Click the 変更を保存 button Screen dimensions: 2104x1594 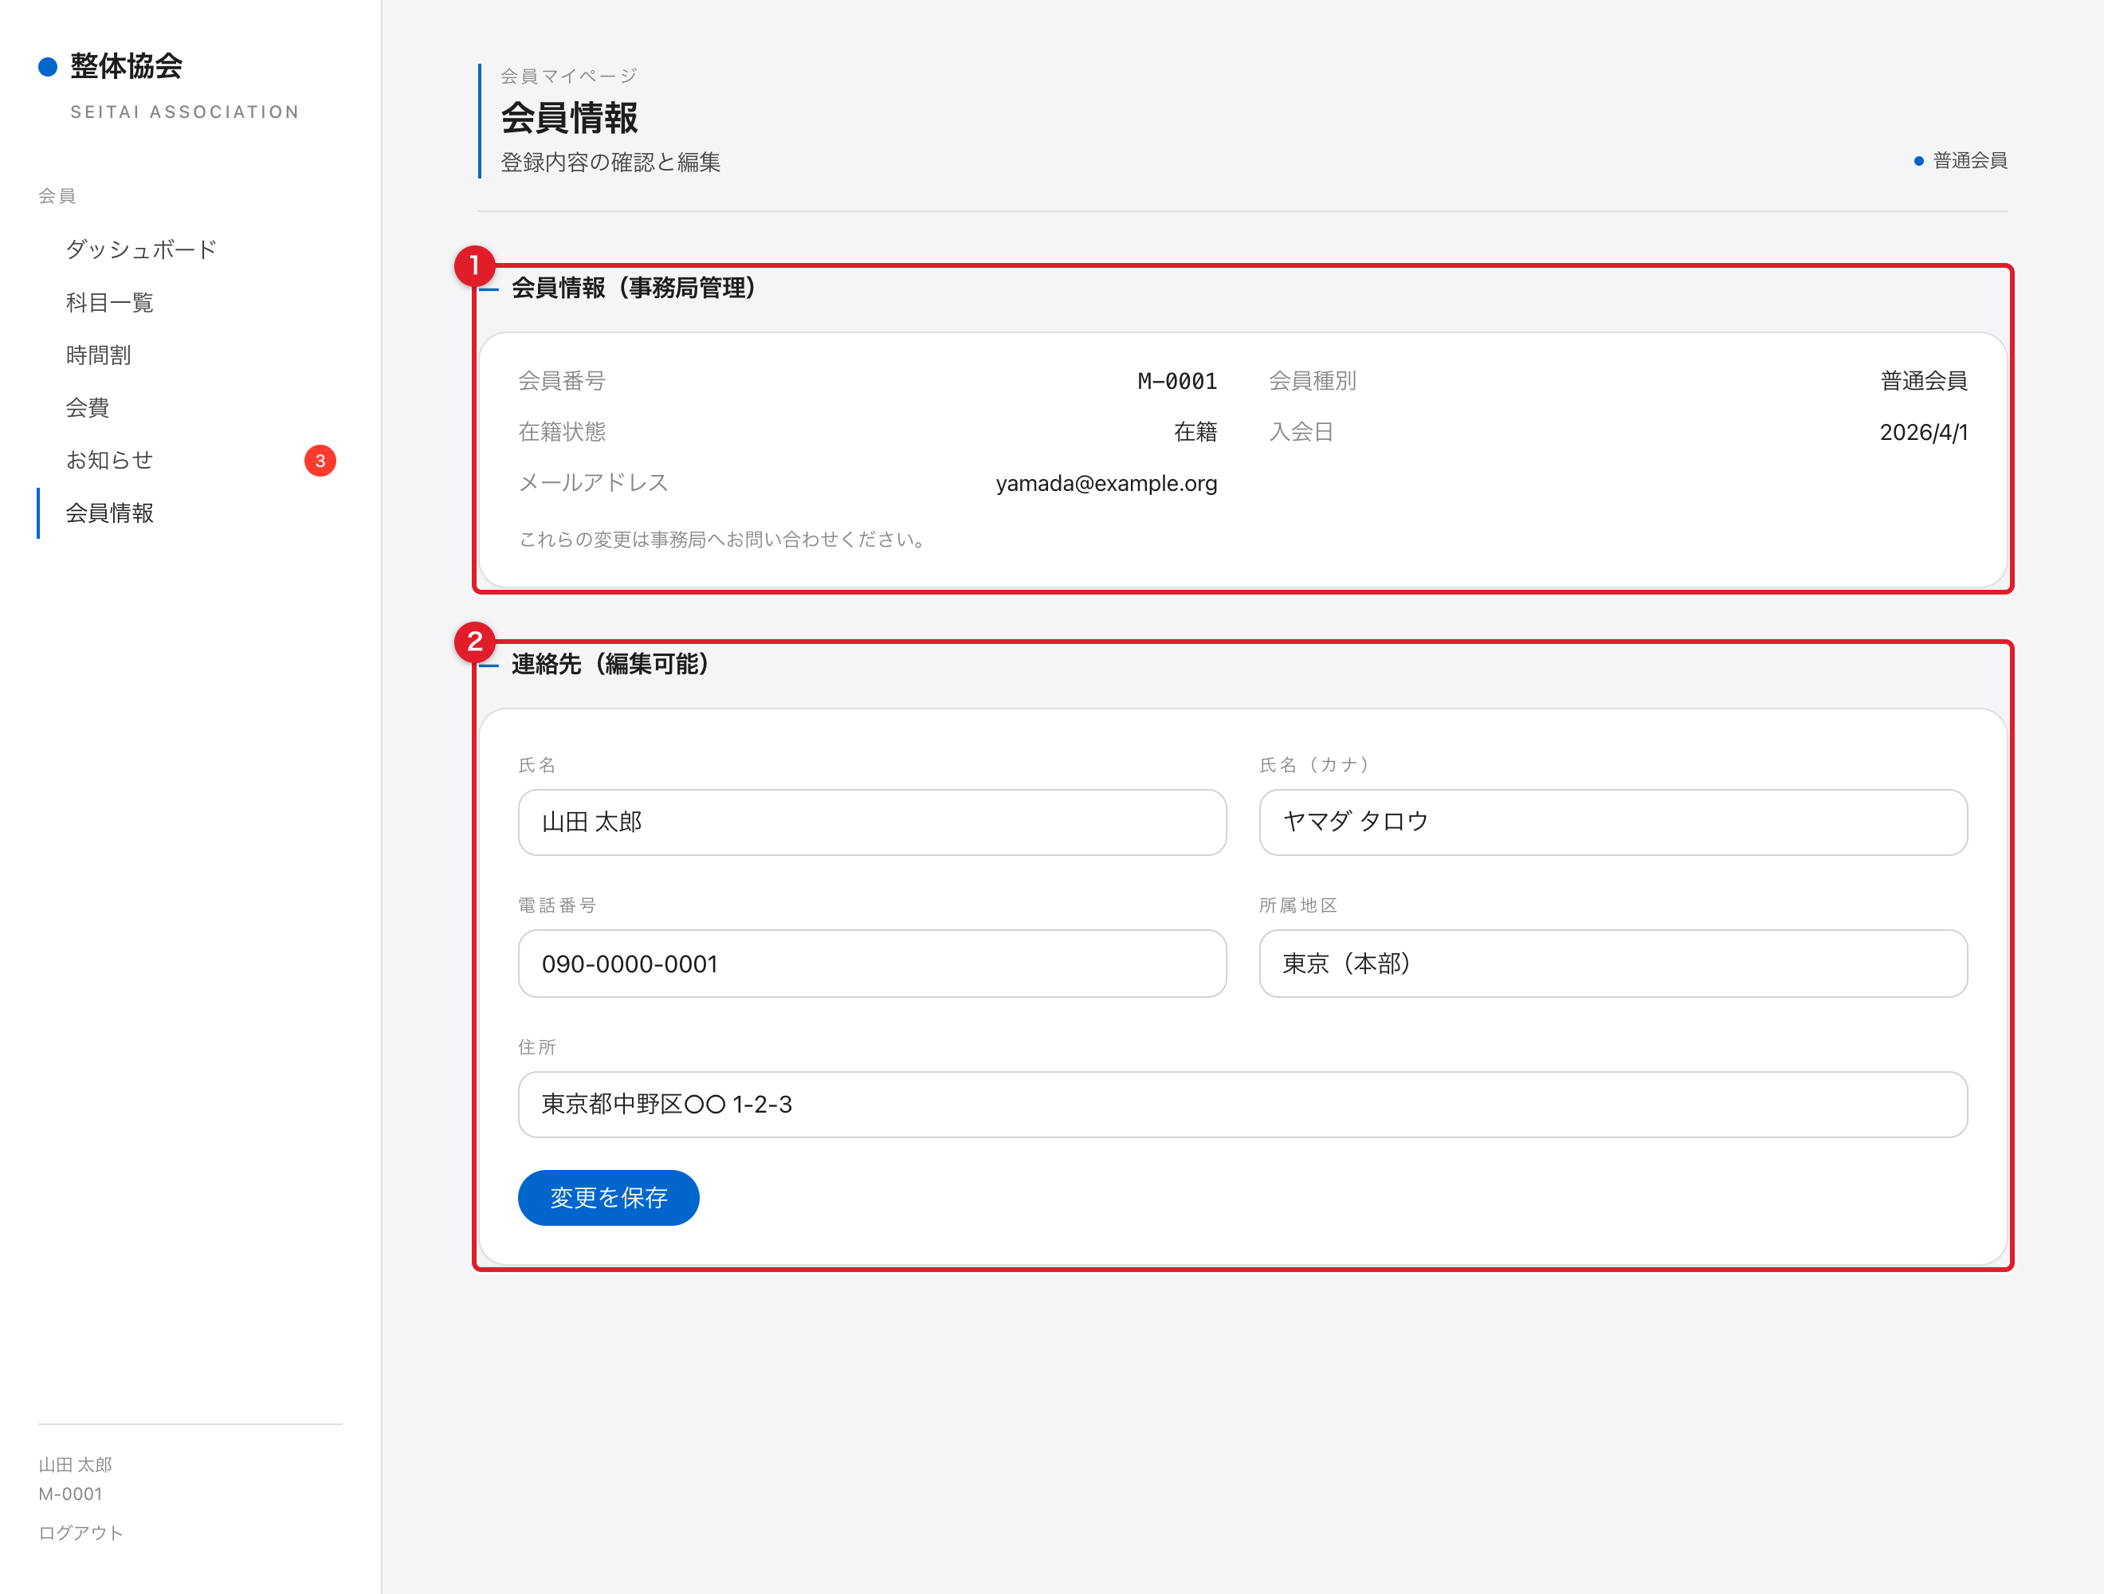(609, 1197)
